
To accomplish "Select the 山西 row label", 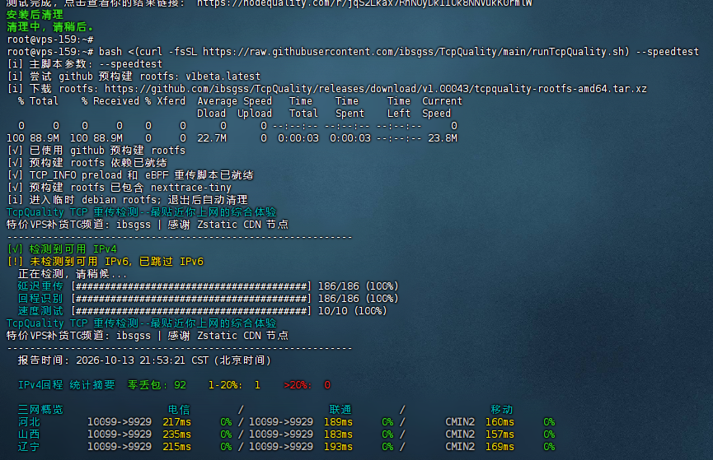I will pyautogui.click(x=29, y=434).
